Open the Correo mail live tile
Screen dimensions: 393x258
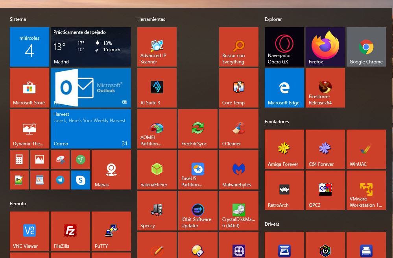[91, 129]
